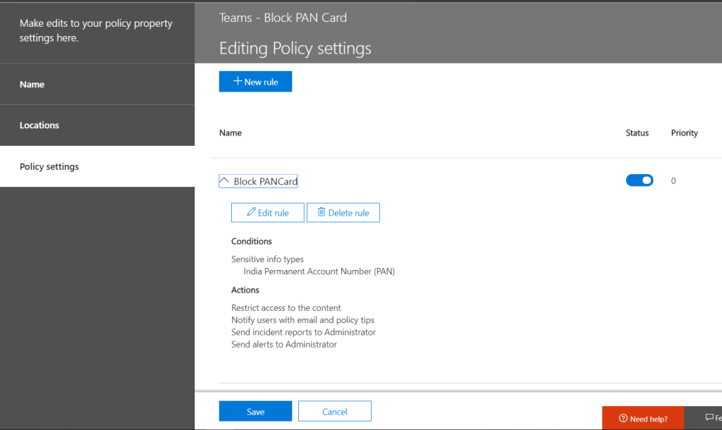Disable the Block PANCard status toggle
This screenshot has height=430, width=722.
pos(640,180)
